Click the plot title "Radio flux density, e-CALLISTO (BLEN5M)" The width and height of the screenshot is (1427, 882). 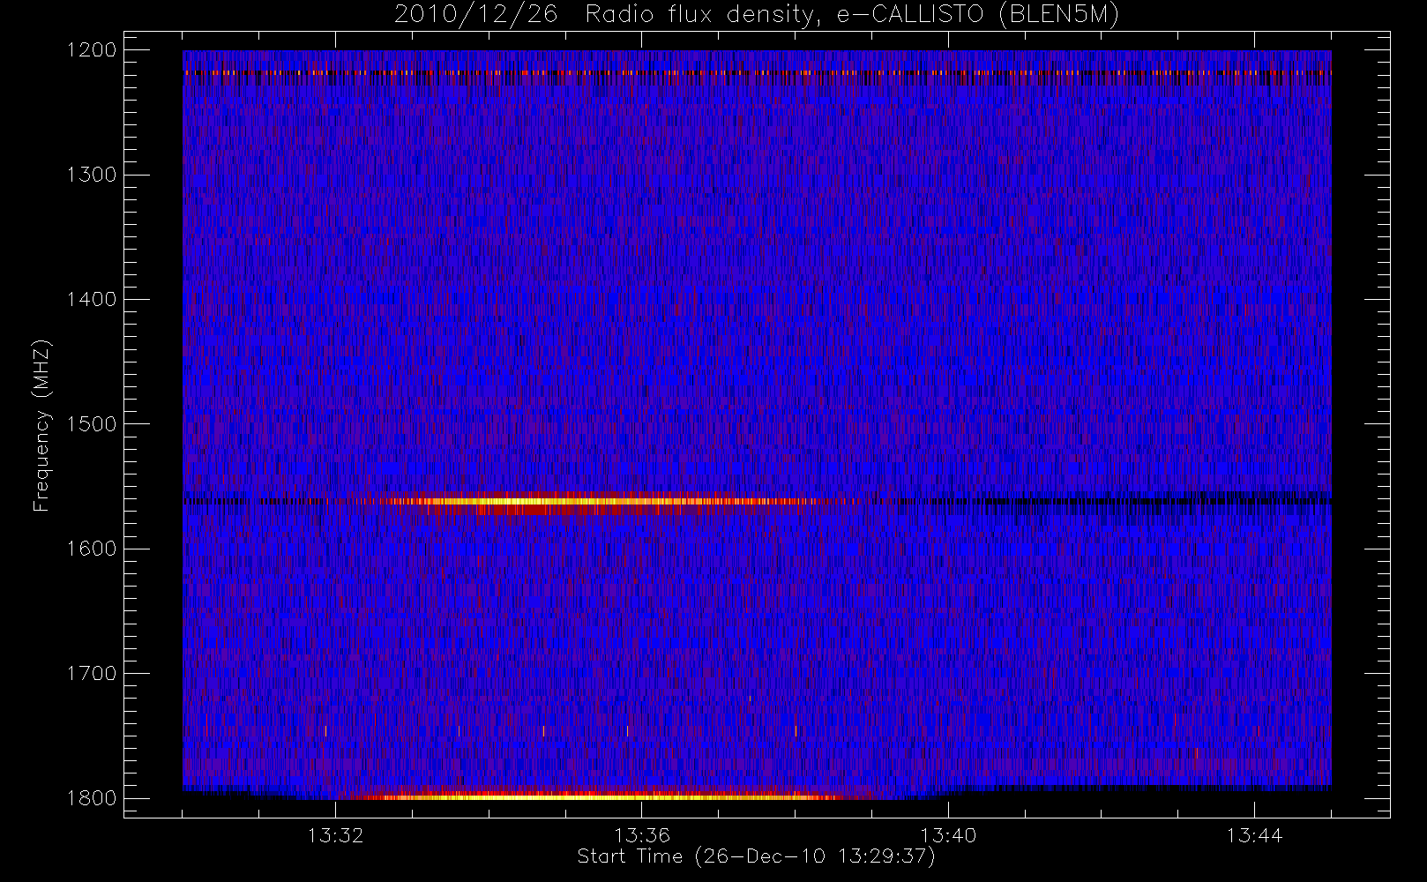(x=852, y=15)
